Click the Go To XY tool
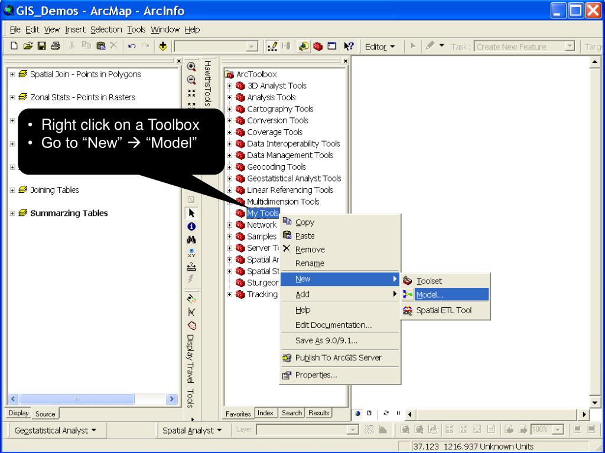 pyautogui.click(x=191, y=253)
